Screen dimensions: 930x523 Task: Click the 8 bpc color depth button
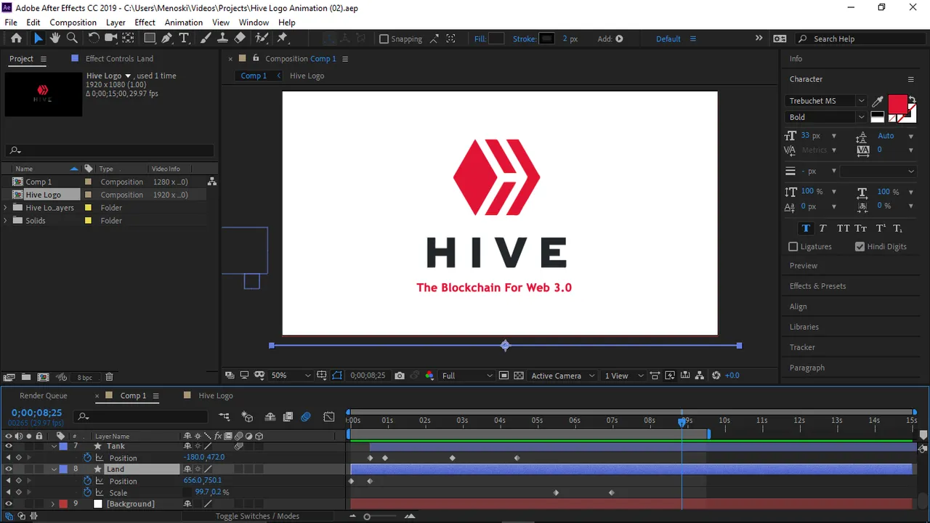pyautogui.click(x=85, y=378)
